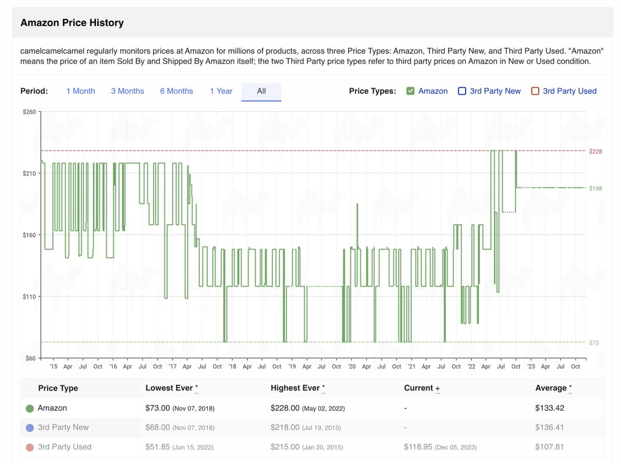621x464 pixels.
Task: Click the Amazon price type label link
Action: point(433,91)
